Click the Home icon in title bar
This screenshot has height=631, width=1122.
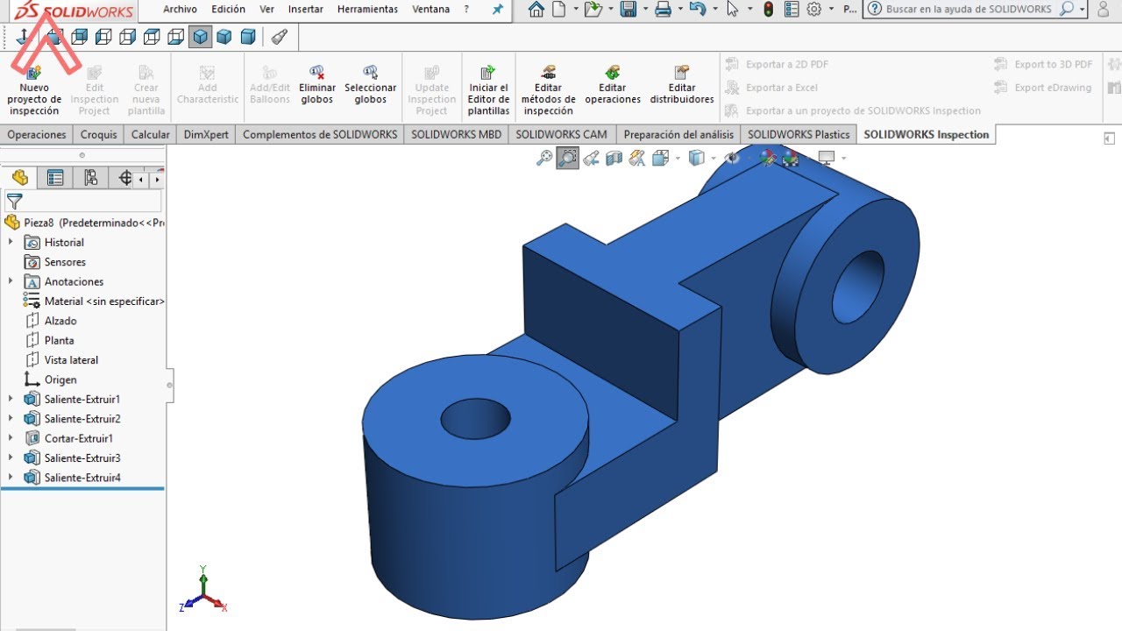[x=536, y=10]
